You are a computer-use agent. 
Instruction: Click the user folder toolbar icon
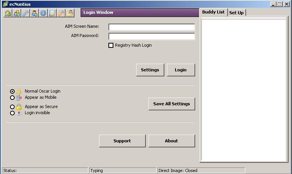click(70, 13)
